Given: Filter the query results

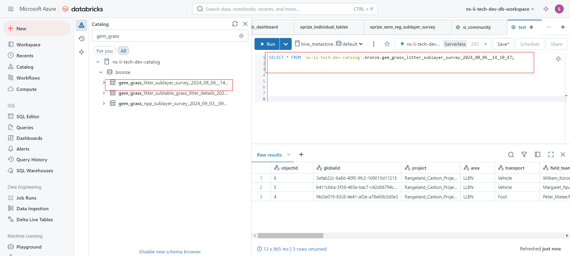Looking at the screenshot, I should pos(524,154).
